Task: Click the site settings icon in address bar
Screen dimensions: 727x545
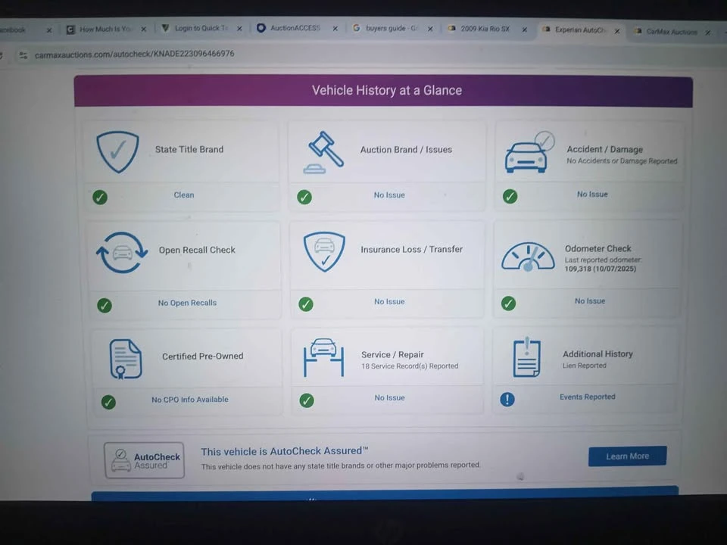Action: 23,55
